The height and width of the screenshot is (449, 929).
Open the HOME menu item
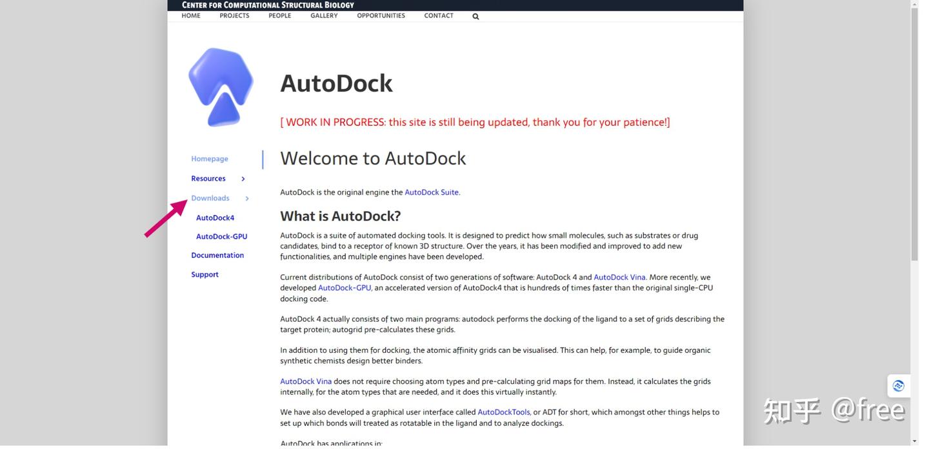[190, 15]
